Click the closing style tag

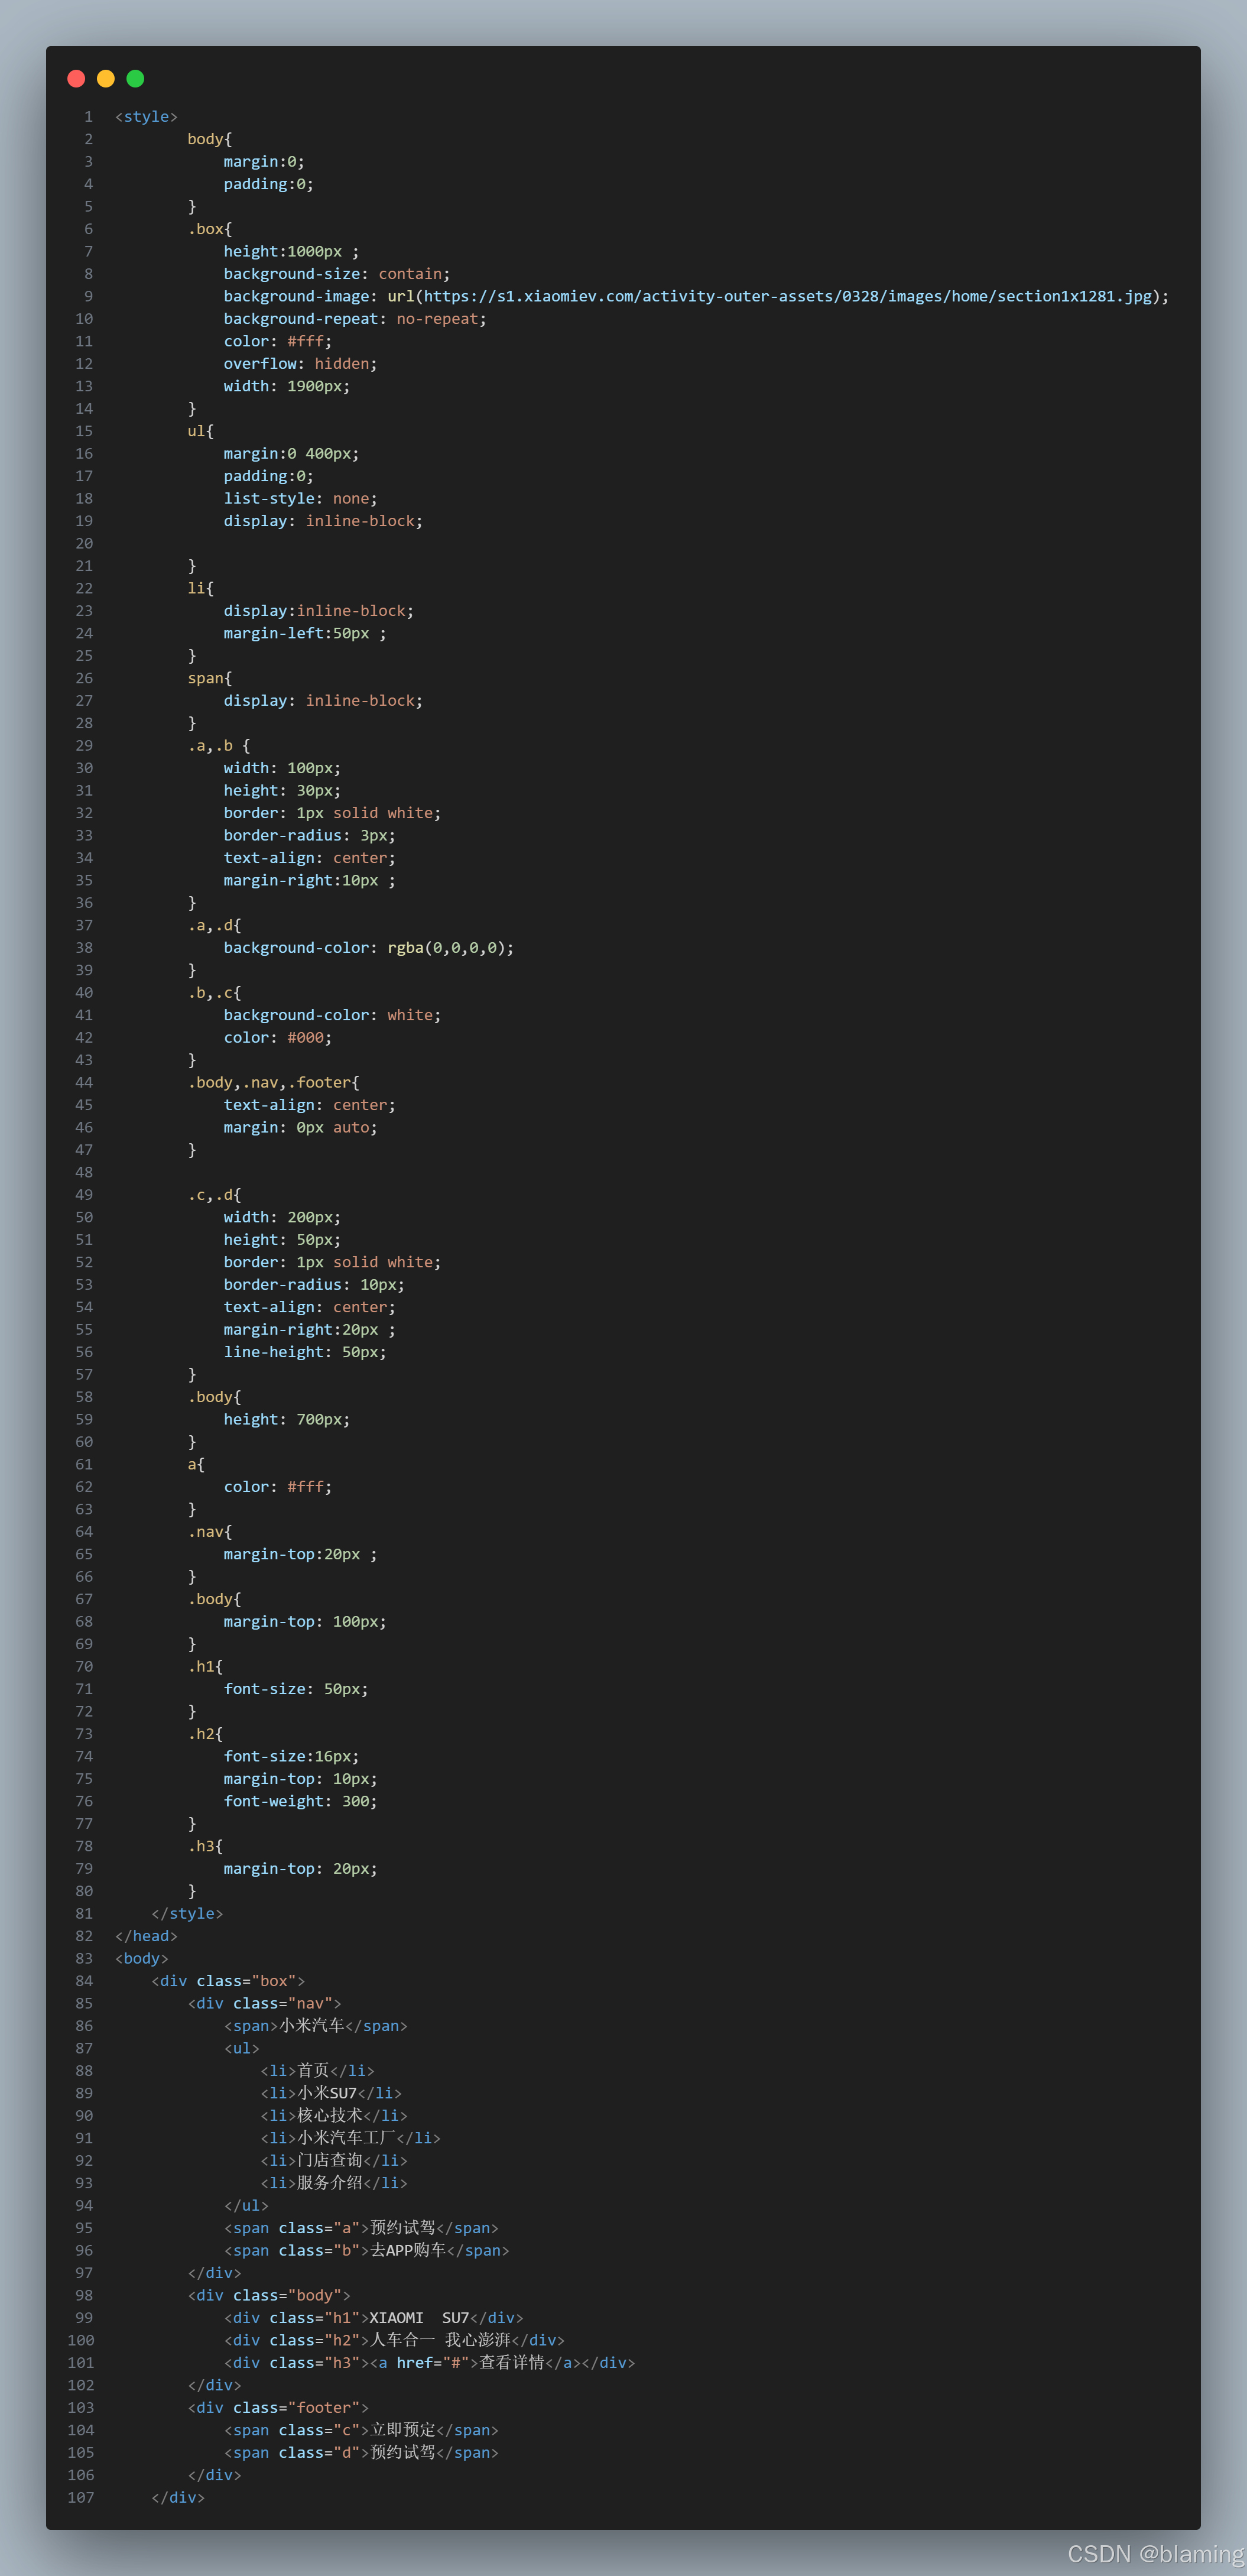(x=187, y=1913)
